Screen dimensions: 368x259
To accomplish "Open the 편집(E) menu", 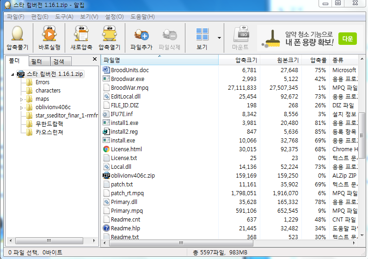I will 40,17.
